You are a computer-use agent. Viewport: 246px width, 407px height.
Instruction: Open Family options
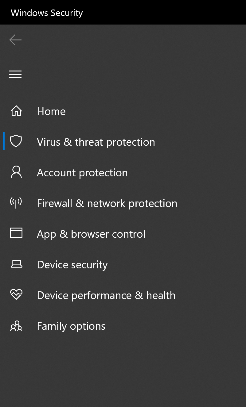71,326
